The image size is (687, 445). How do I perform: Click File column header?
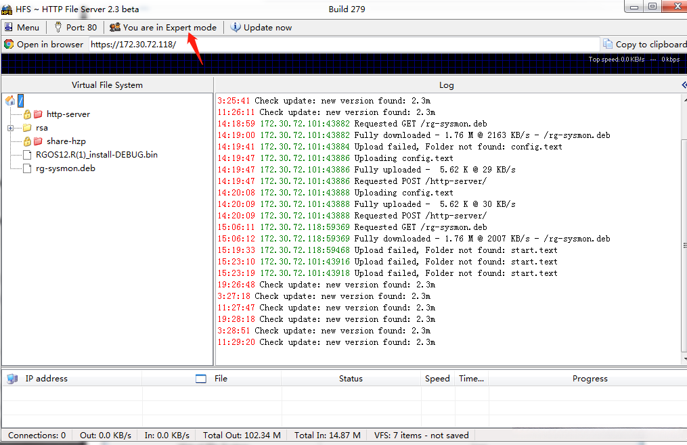pyautogui.click(x=212, y=379)
